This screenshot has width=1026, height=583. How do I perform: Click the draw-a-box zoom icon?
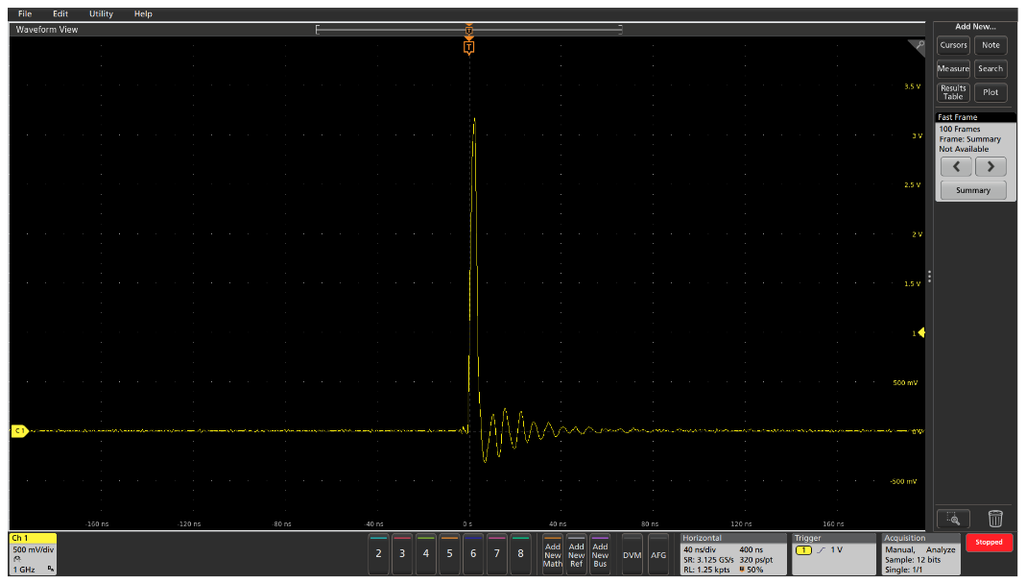tap(951, 519)
